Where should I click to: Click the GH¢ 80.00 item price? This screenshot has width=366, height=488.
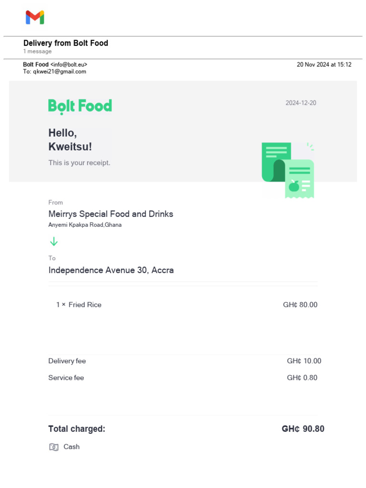click(300, 305)
